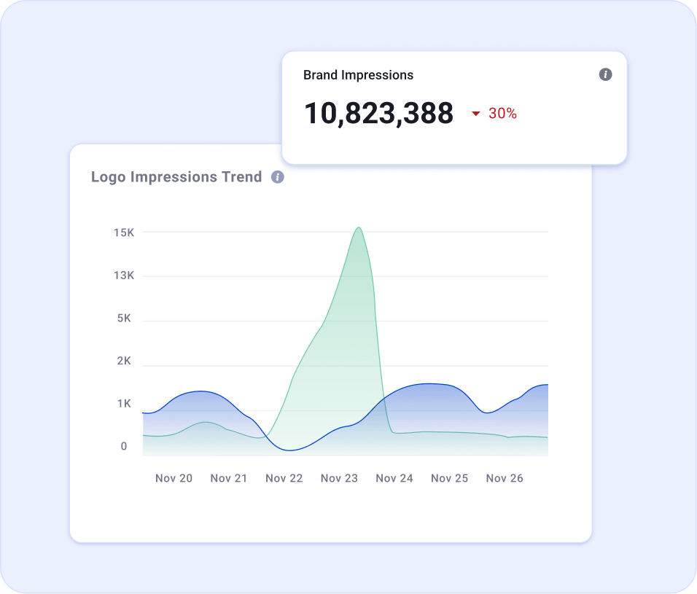This screenshot has width=697, height=594.
Task: Click the green series peak near 15K
Action: click(x=359, y=228)
